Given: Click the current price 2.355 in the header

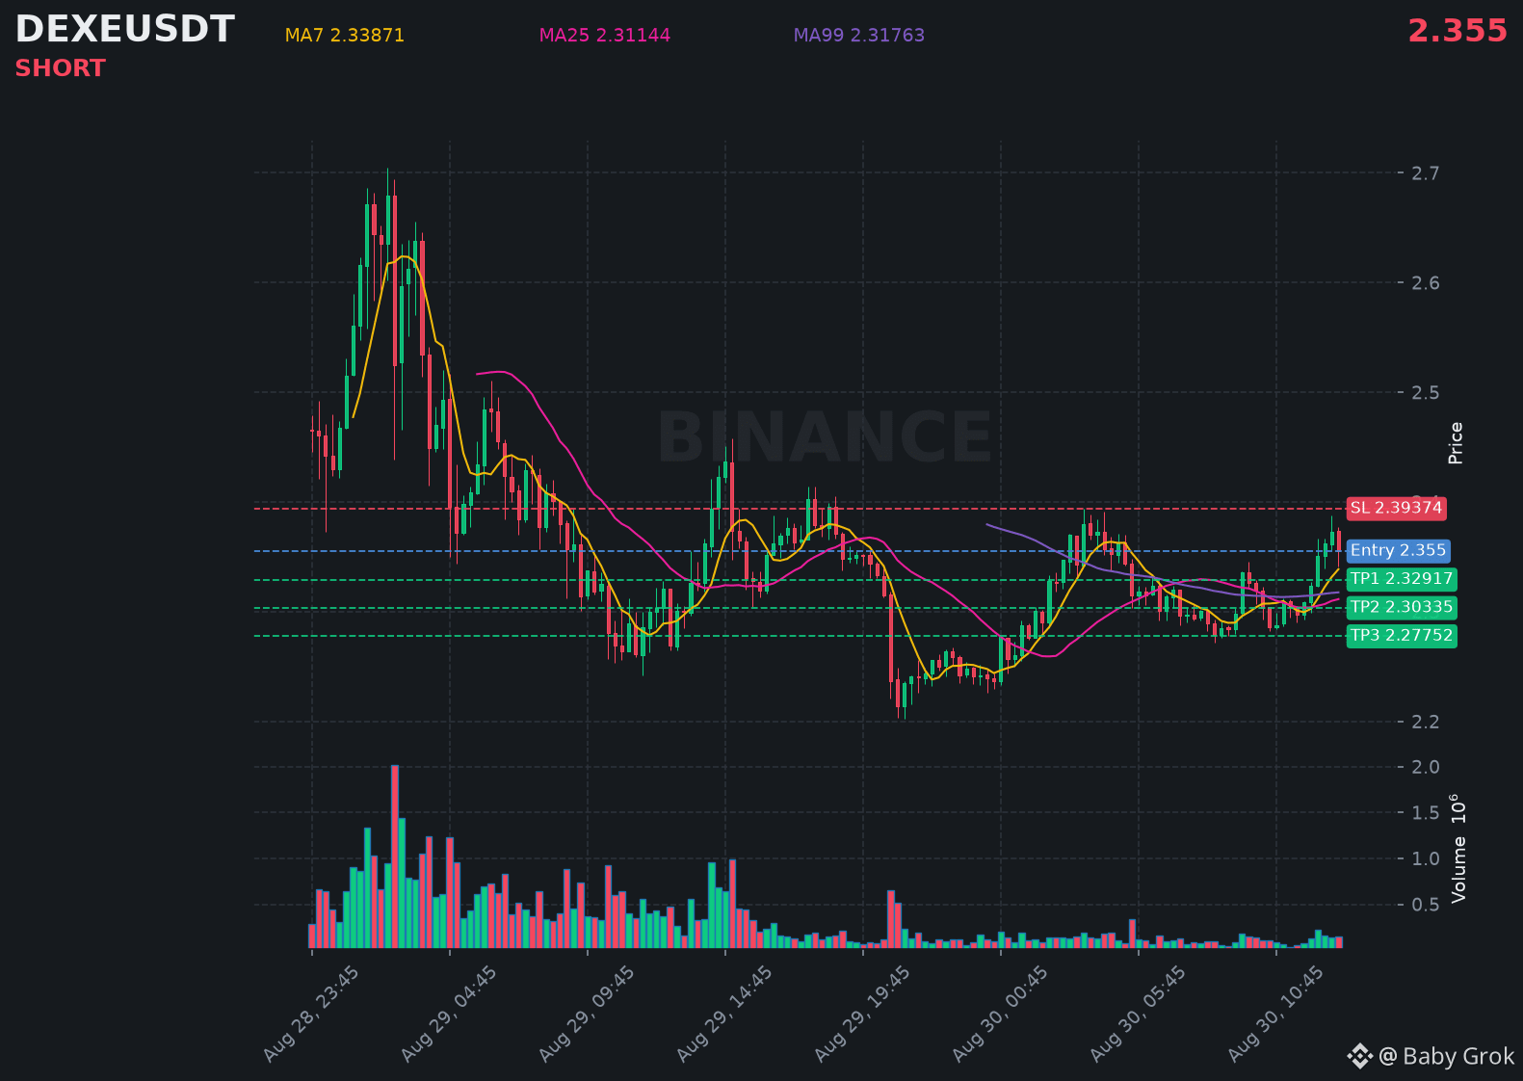Looking at the screenshot, I should point(1457,31).
